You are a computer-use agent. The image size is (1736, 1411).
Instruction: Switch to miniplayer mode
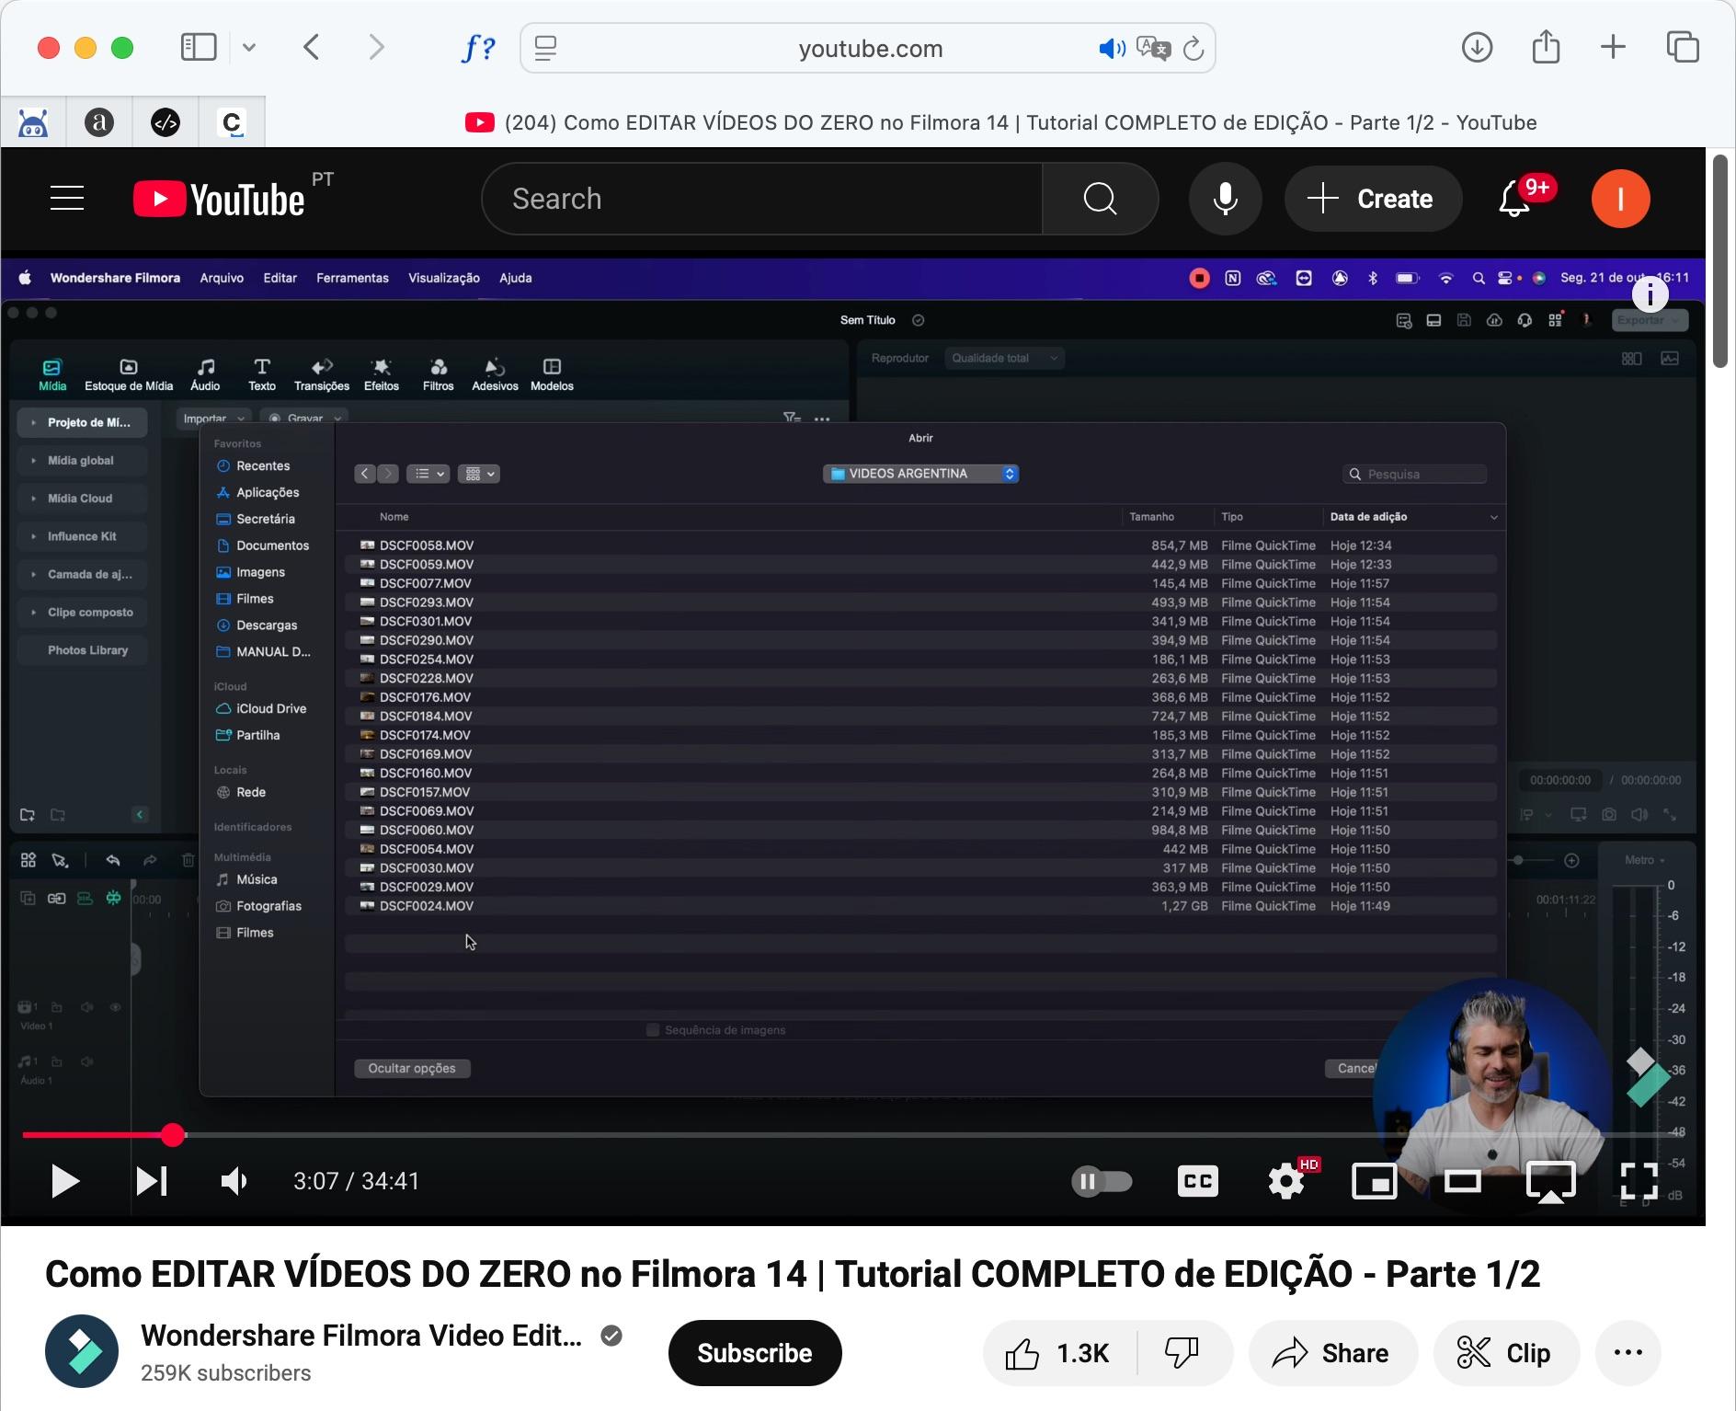tap(1374, 1181)
